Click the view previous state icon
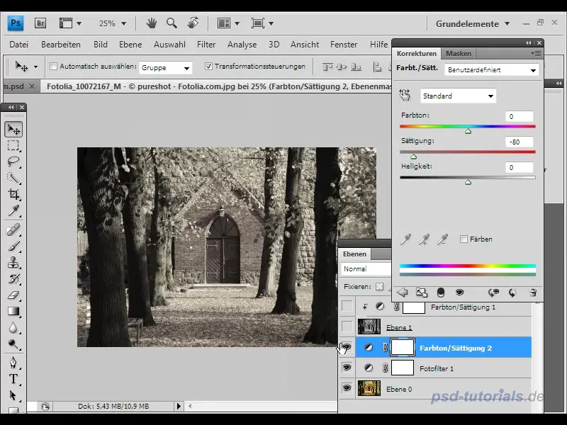 click(x=493, y=293)
